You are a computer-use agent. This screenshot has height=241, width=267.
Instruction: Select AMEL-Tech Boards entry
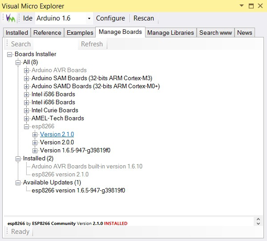pyautogui.click(x=58, y=118)
